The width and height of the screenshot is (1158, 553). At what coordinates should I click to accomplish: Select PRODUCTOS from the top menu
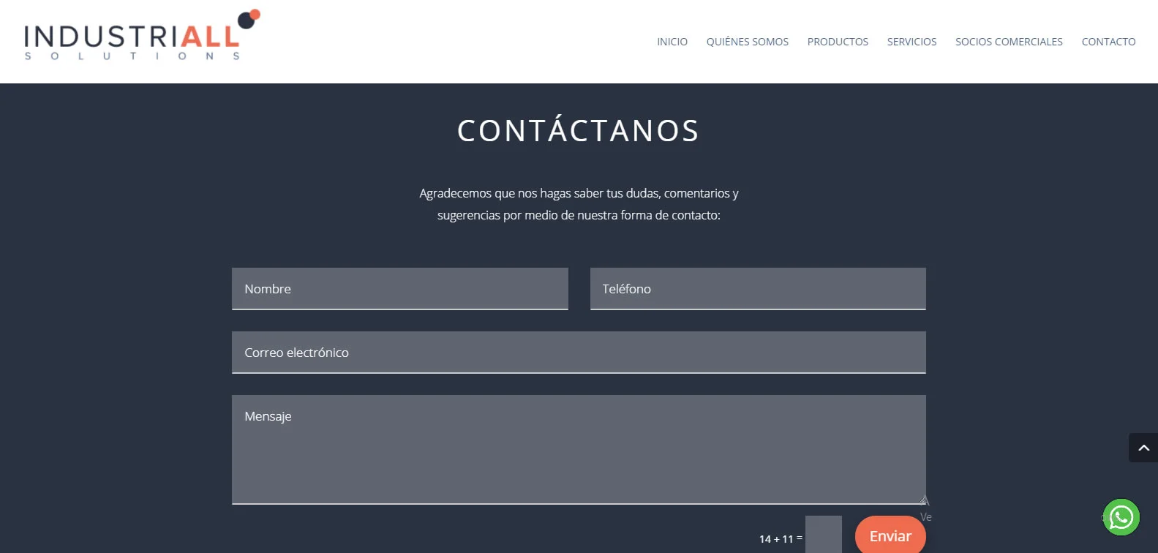coord(837,42)
